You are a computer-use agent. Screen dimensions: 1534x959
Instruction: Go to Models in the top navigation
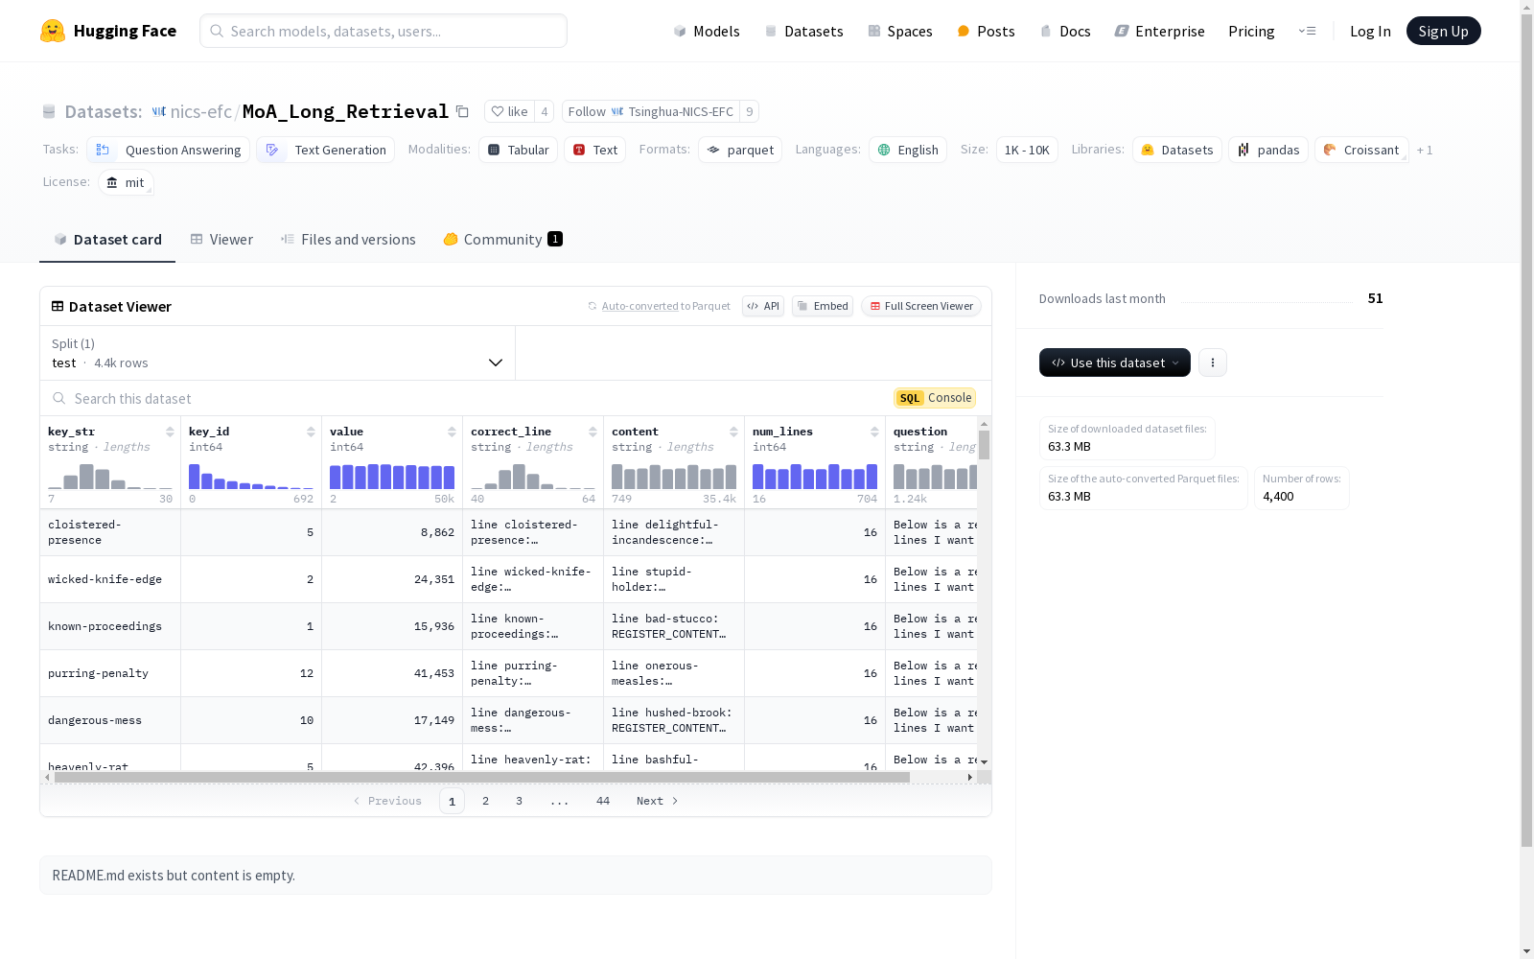pos(707,31)
